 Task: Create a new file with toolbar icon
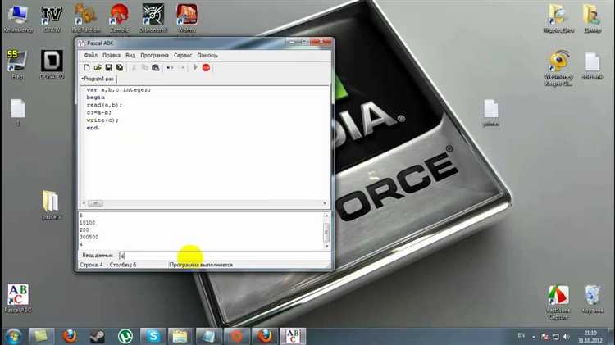(87, 67)
